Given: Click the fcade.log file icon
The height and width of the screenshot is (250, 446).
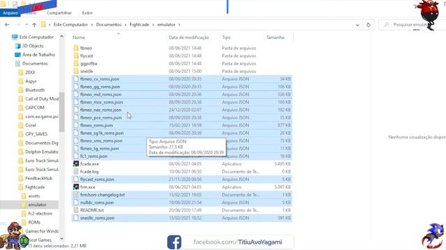Looking at the screenshot, I should pos(76,172).
